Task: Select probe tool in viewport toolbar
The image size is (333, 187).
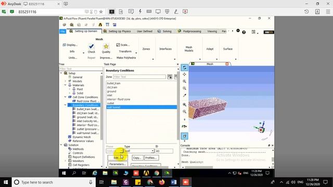Action: pyautogui.click(x=184, y=96)
